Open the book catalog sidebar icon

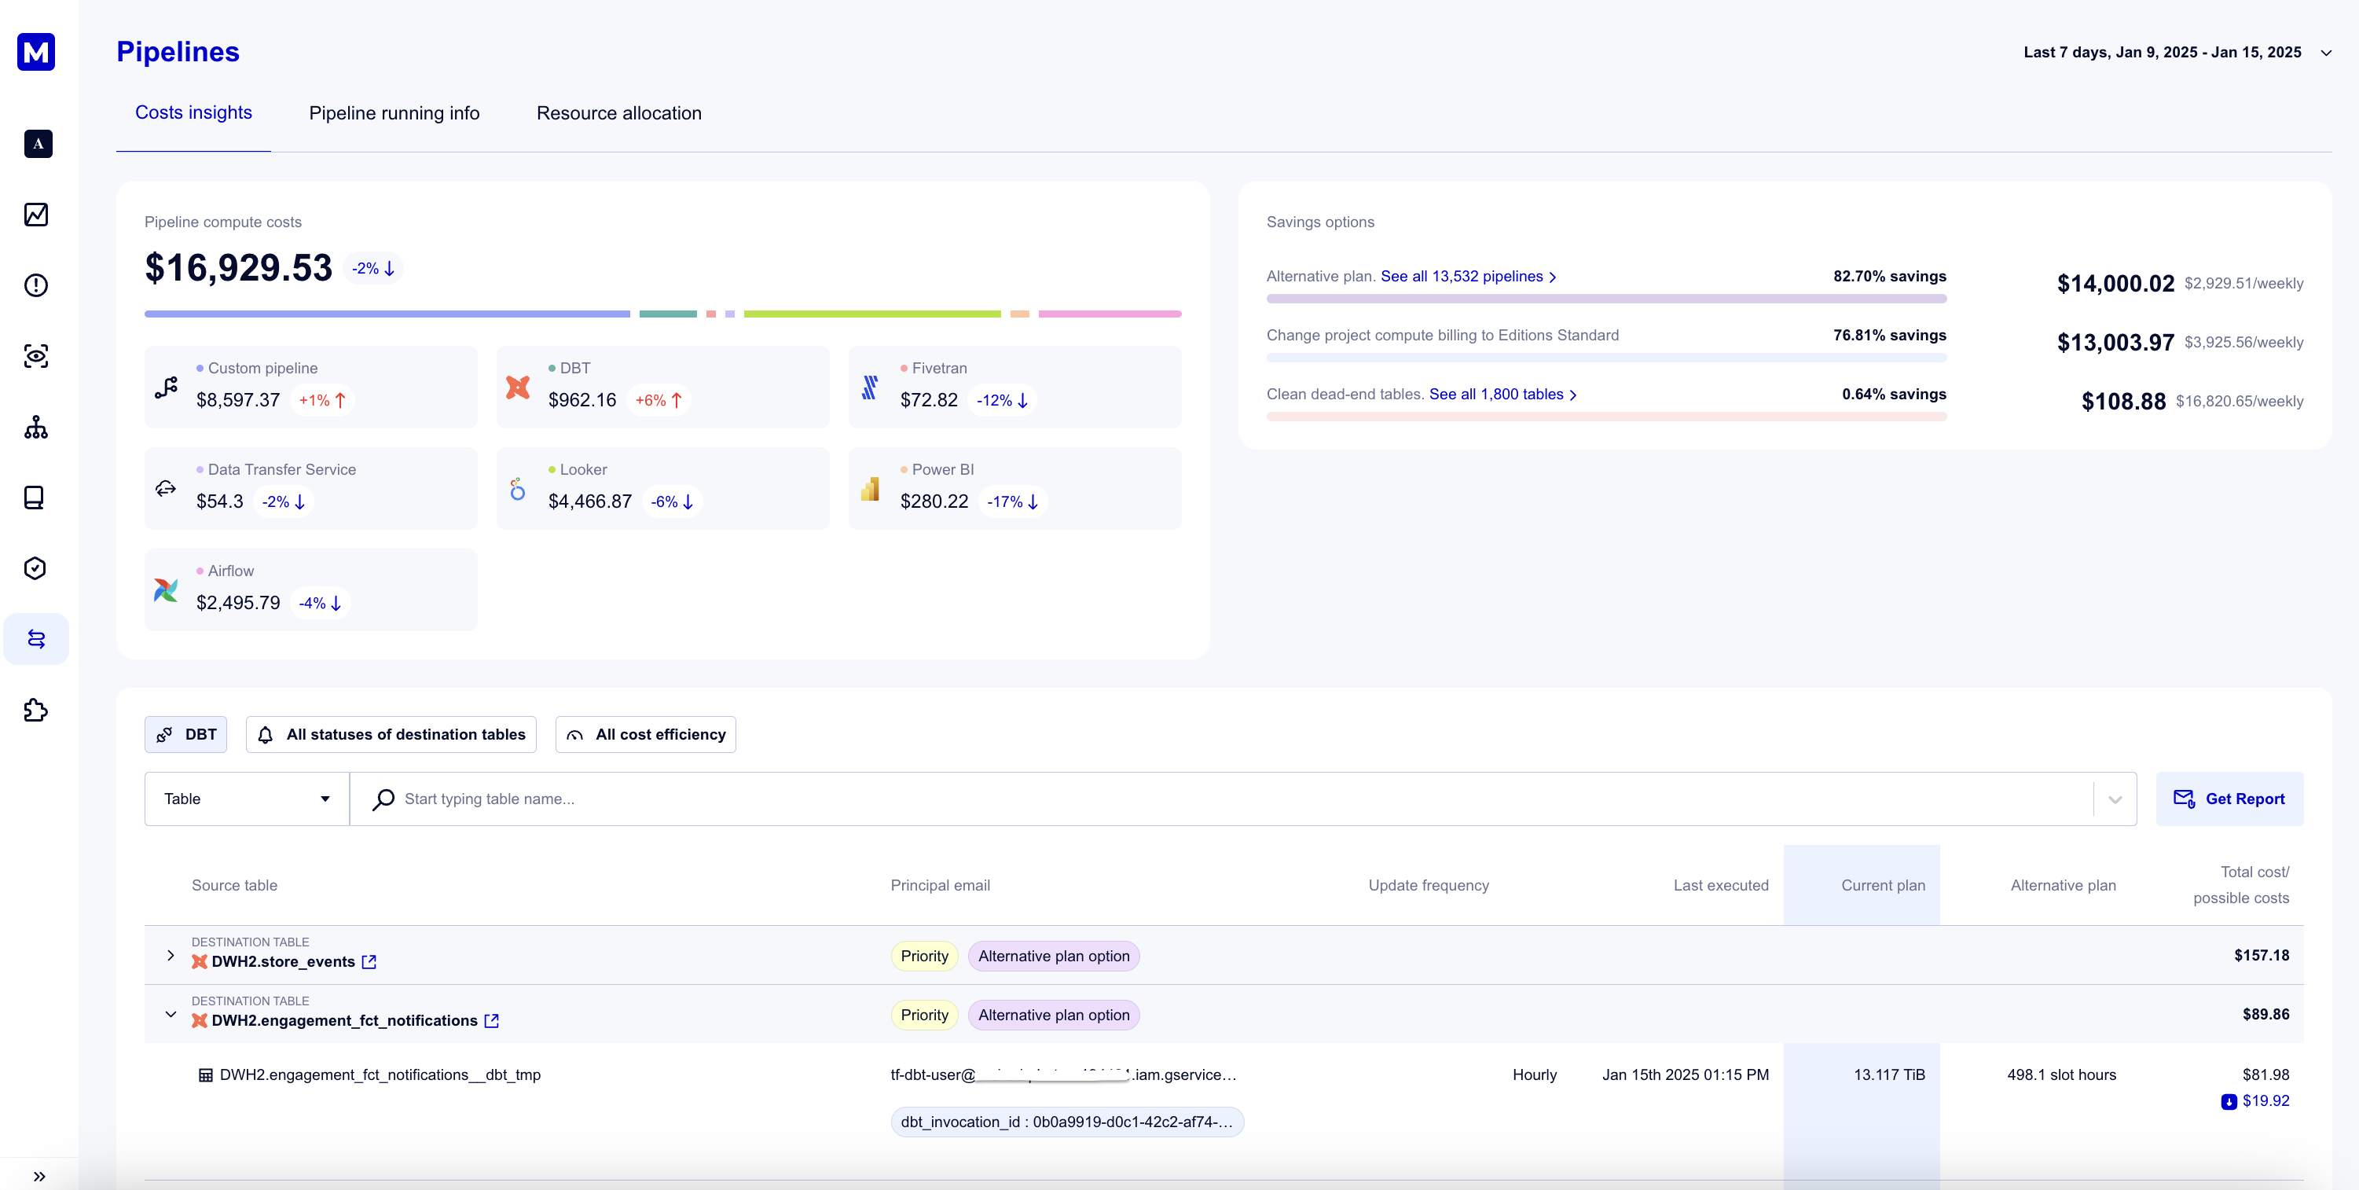pyautogui.click(x=34, y=498)
